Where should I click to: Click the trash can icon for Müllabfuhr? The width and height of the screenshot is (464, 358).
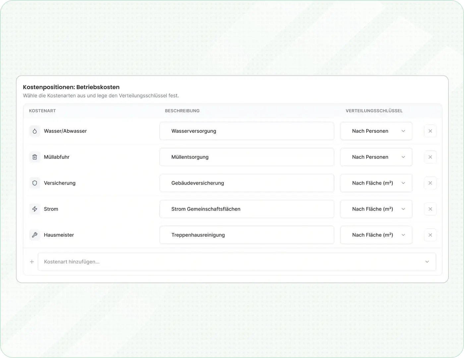(x=34, y=157)
